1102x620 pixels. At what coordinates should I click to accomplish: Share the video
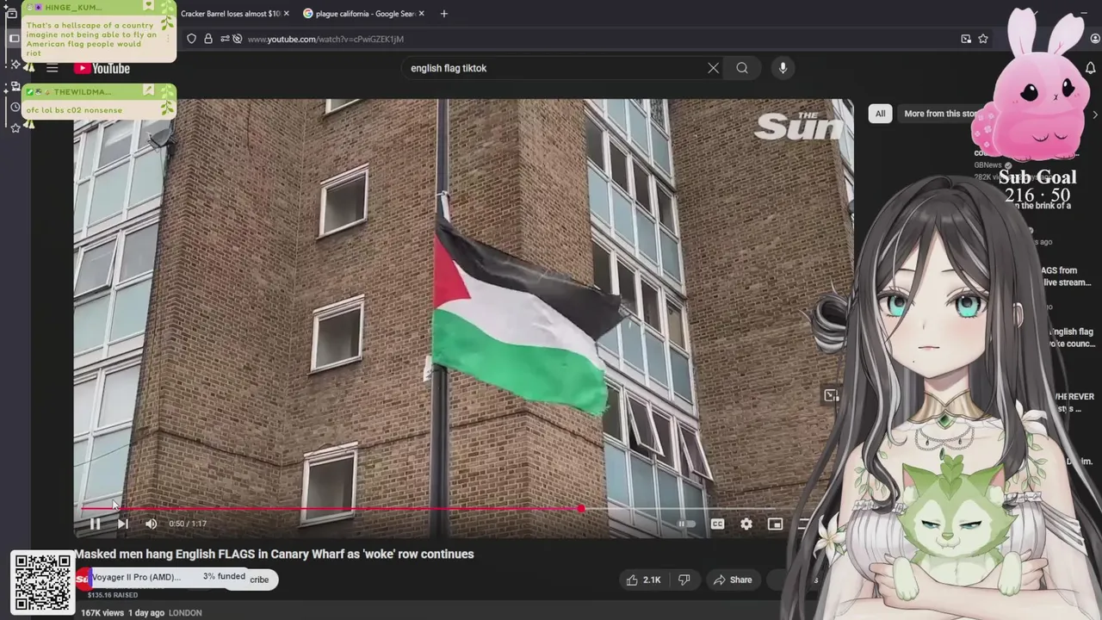(733, 580)
